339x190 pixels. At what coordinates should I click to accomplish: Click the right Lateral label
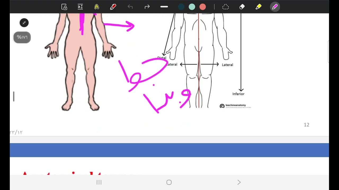pos(228,65)
